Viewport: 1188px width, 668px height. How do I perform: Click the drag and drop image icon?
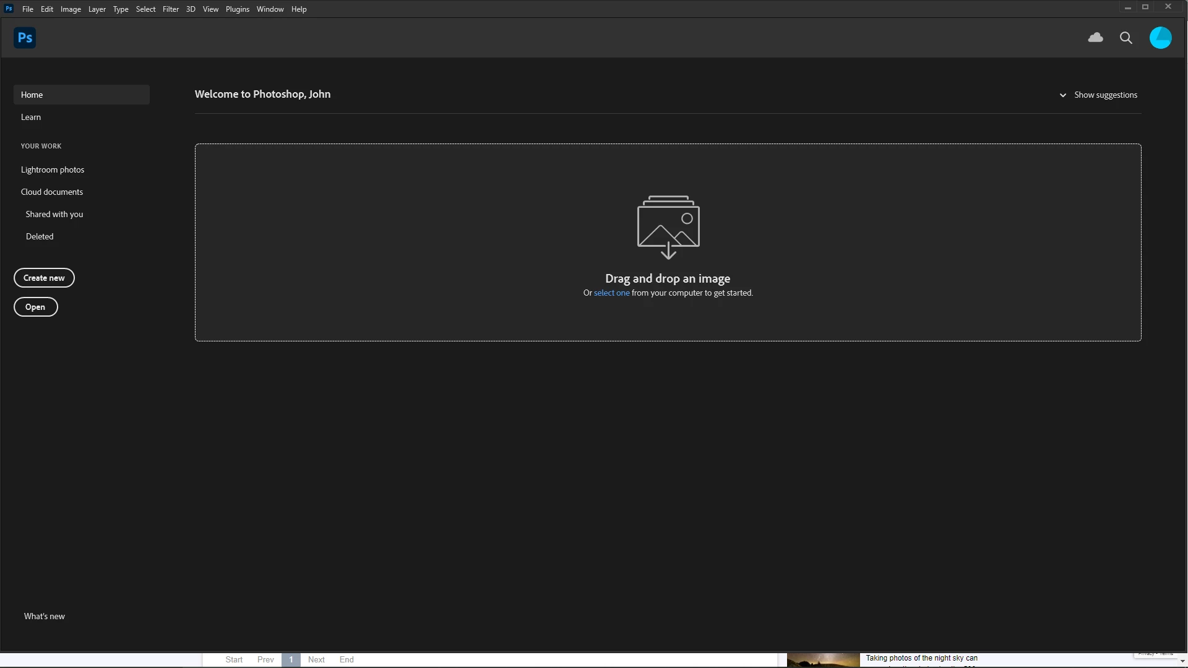coord(668,226)
